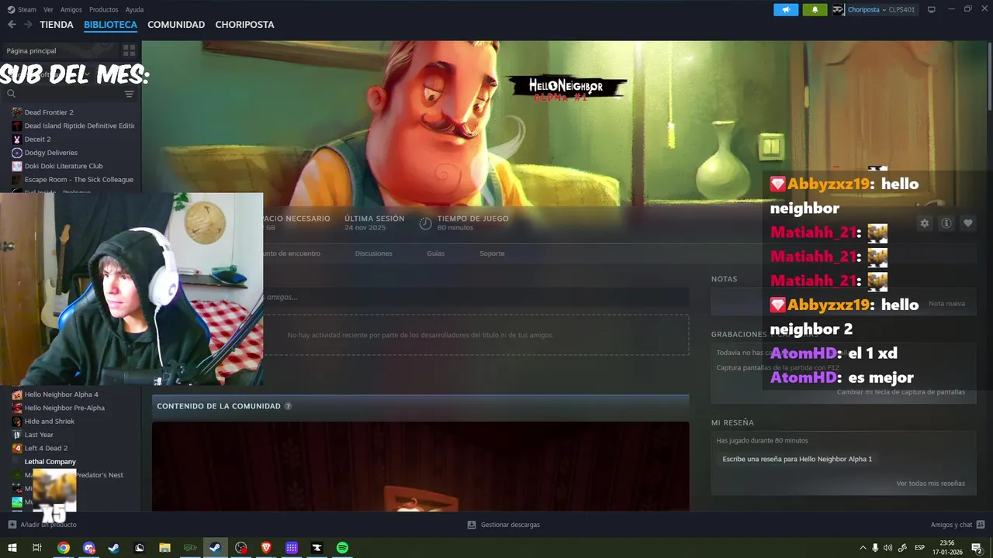Open the TIENDA tab
The height and width of the screenshot is (558, 993).
pos(57,25)
